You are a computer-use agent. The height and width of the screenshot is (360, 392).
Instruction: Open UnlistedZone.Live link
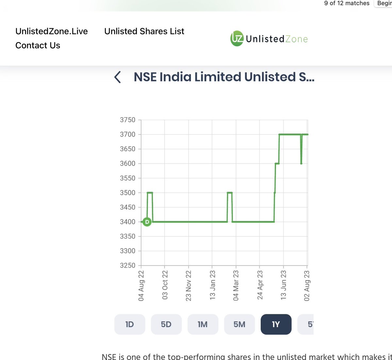[x=52, y=31]
